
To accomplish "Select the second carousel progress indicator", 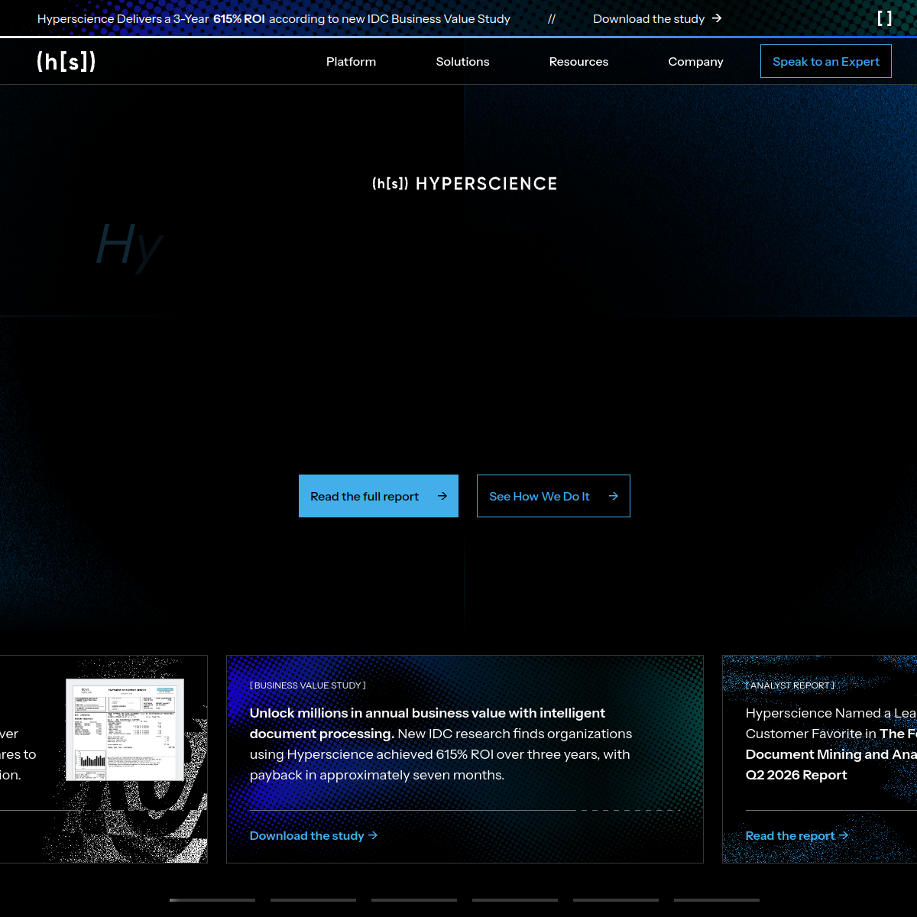I will point(313,900).
